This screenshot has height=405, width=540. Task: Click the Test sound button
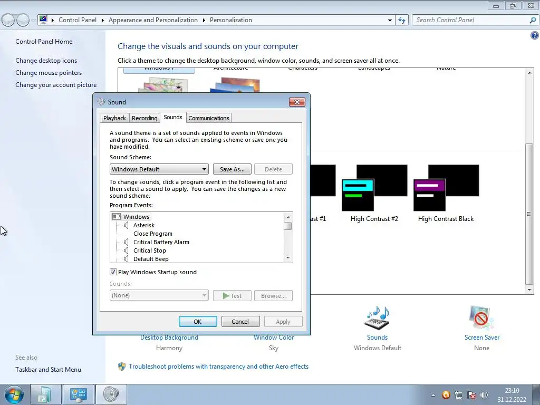pyautogui.click(x=232, y=296)
